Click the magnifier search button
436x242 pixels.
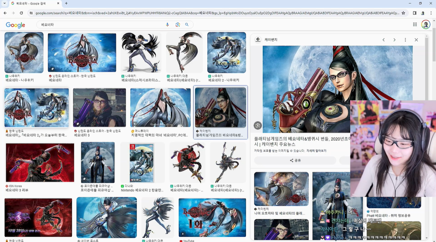coord(187,25)
